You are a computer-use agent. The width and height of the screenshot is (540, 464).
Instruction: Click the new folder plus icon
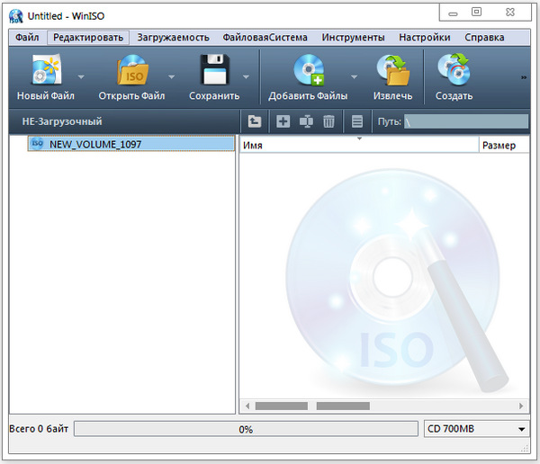point(283,121)
